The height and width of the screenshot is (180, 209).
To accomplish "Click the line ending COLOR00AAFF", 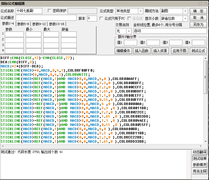I will coord(70,79).
